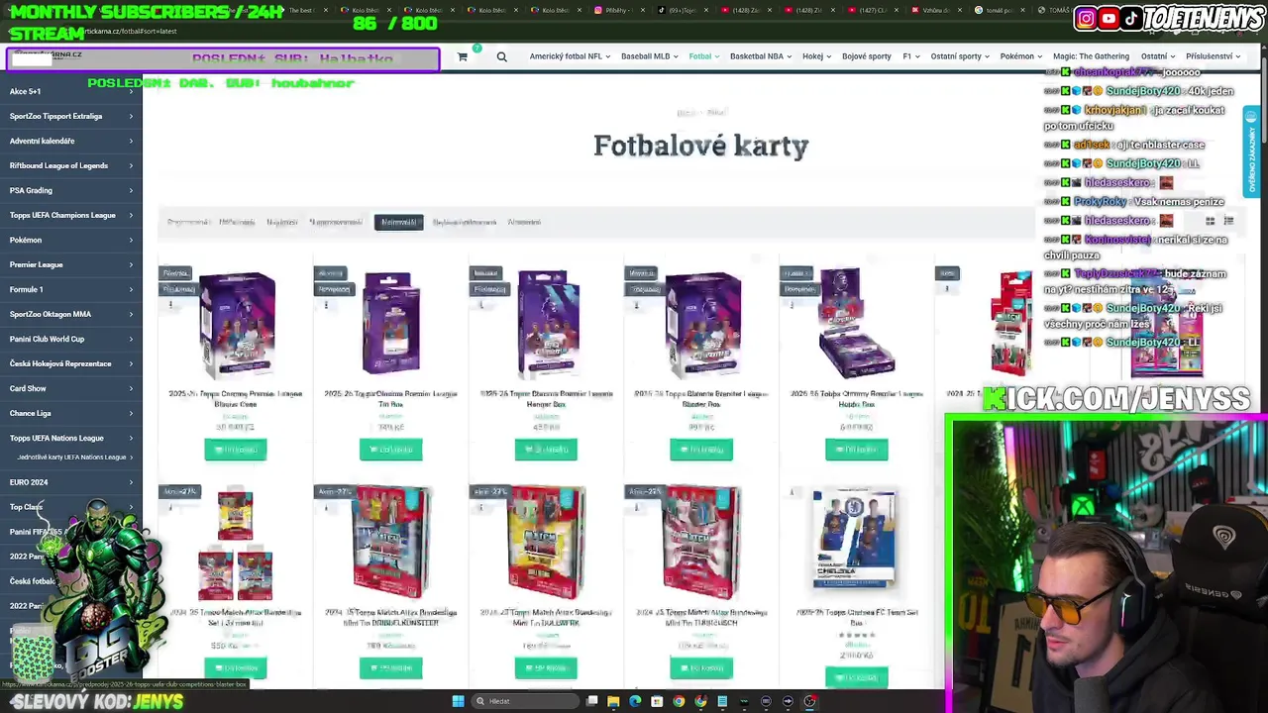The image size is (1268, 713).
Task: Open Topps UEFA Champions League category
Action: pos(62,215)
